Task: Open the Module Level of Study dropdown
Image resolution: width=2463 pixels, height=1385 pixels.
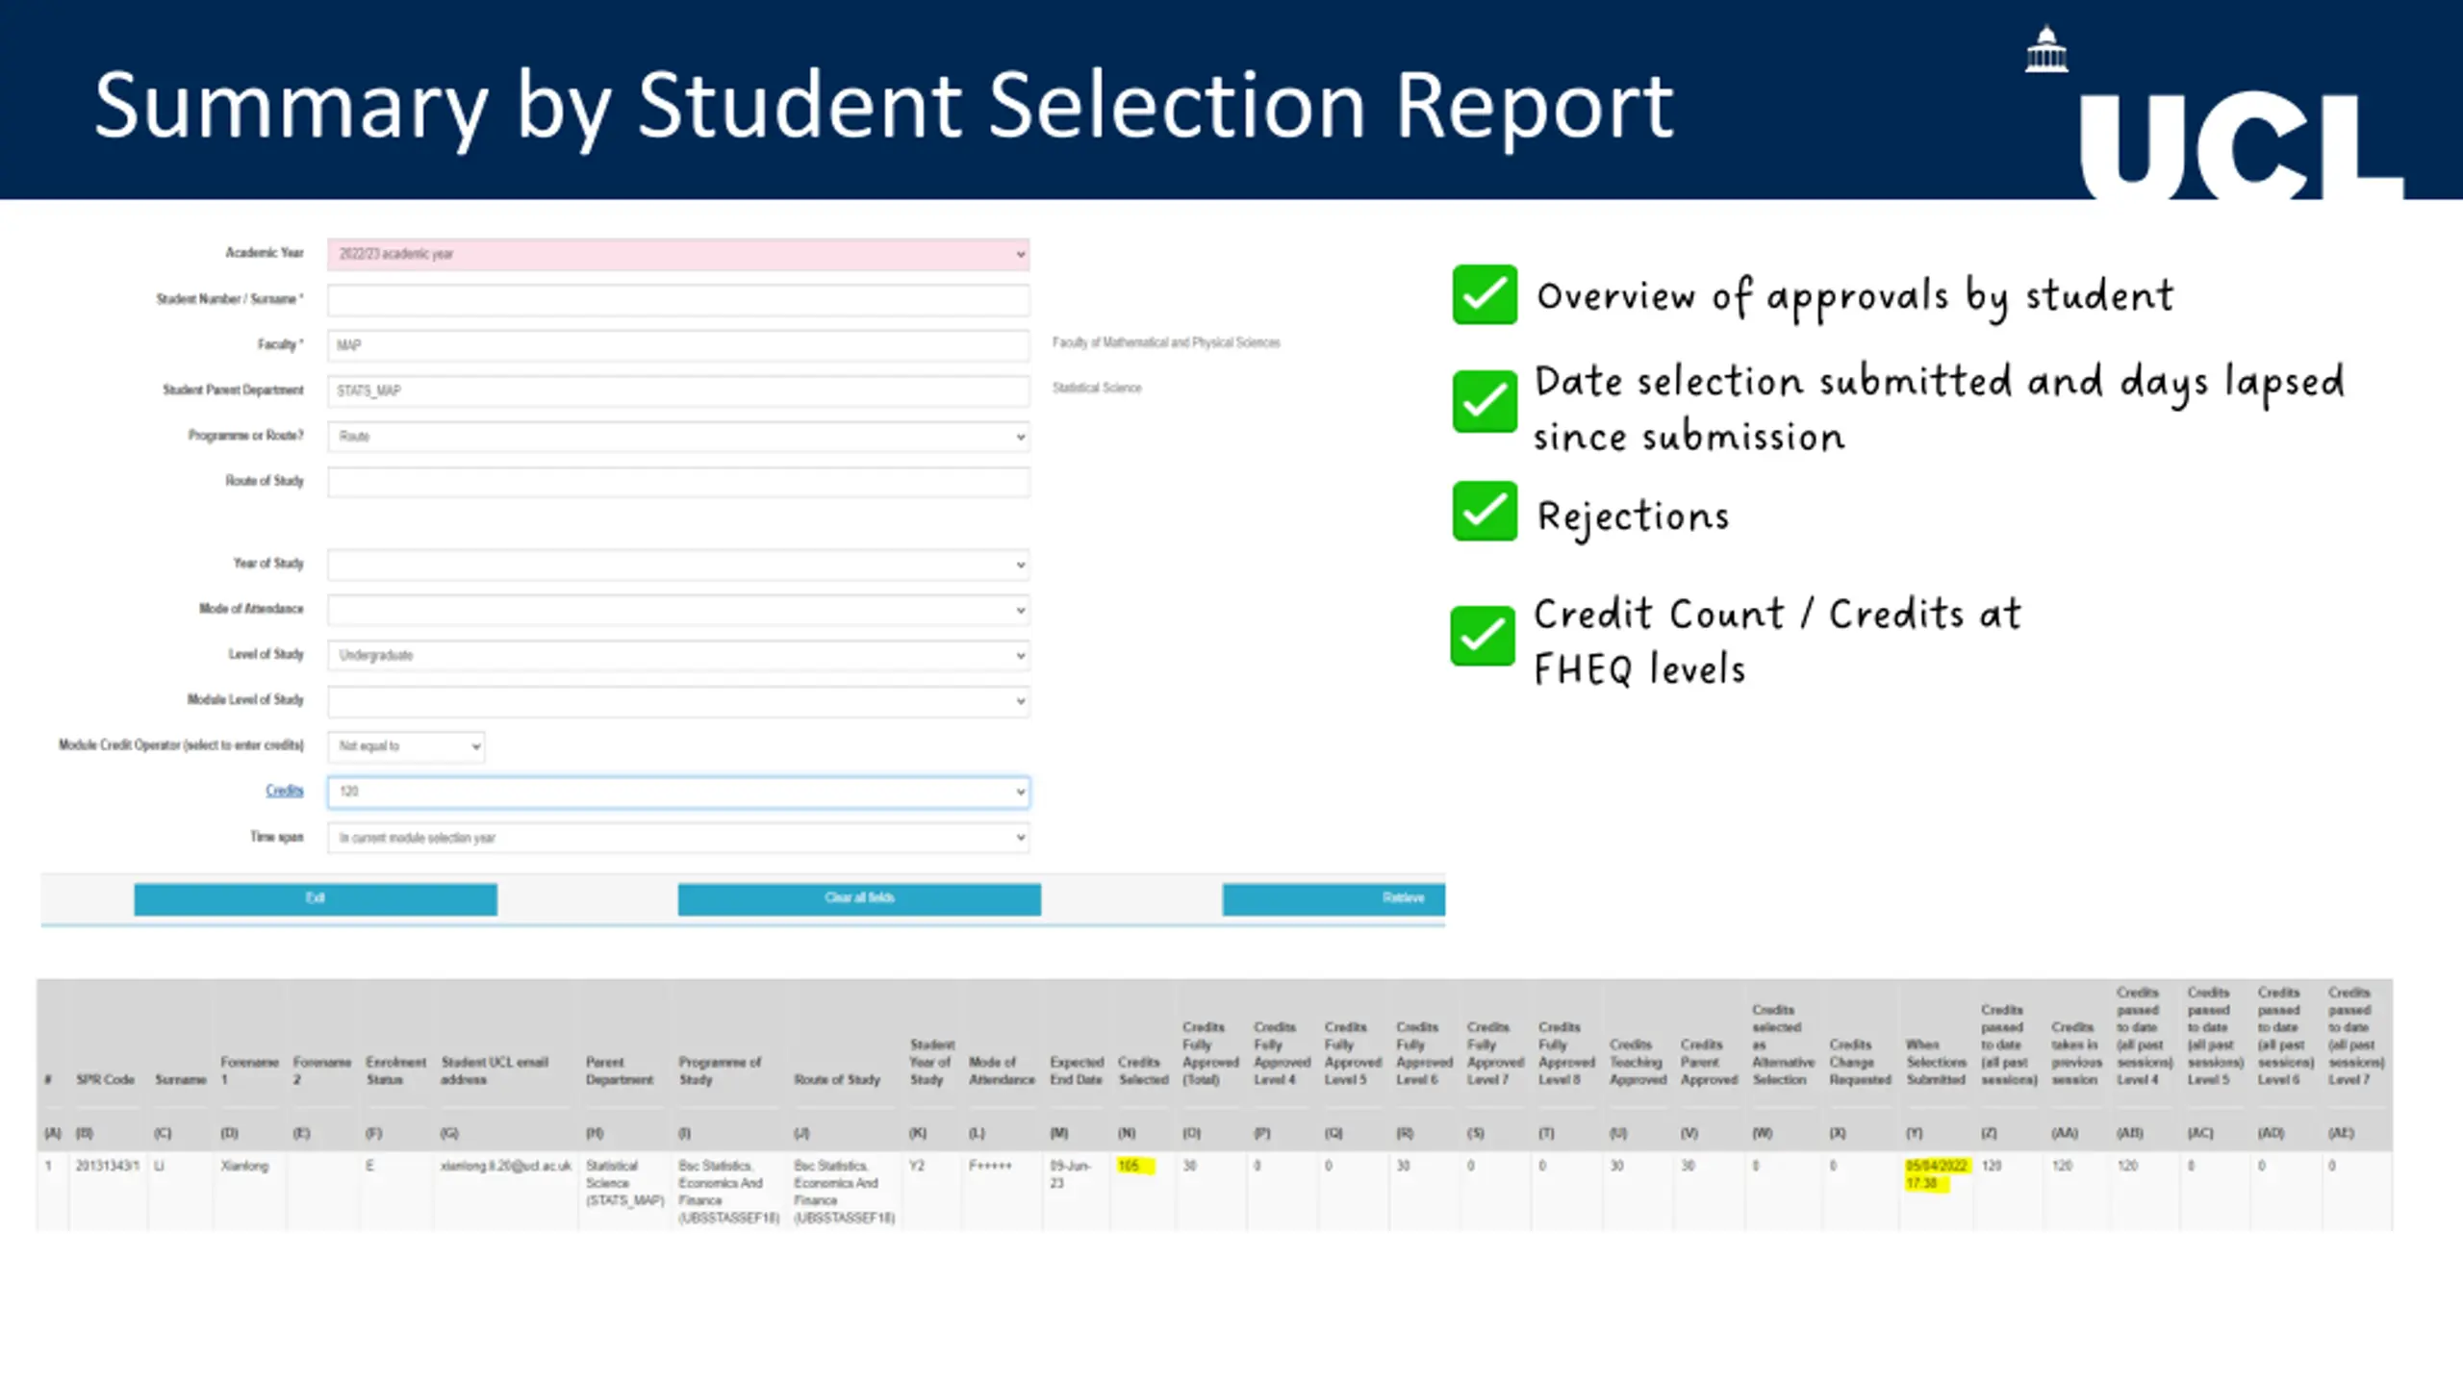Action: [x=678, y=700]
